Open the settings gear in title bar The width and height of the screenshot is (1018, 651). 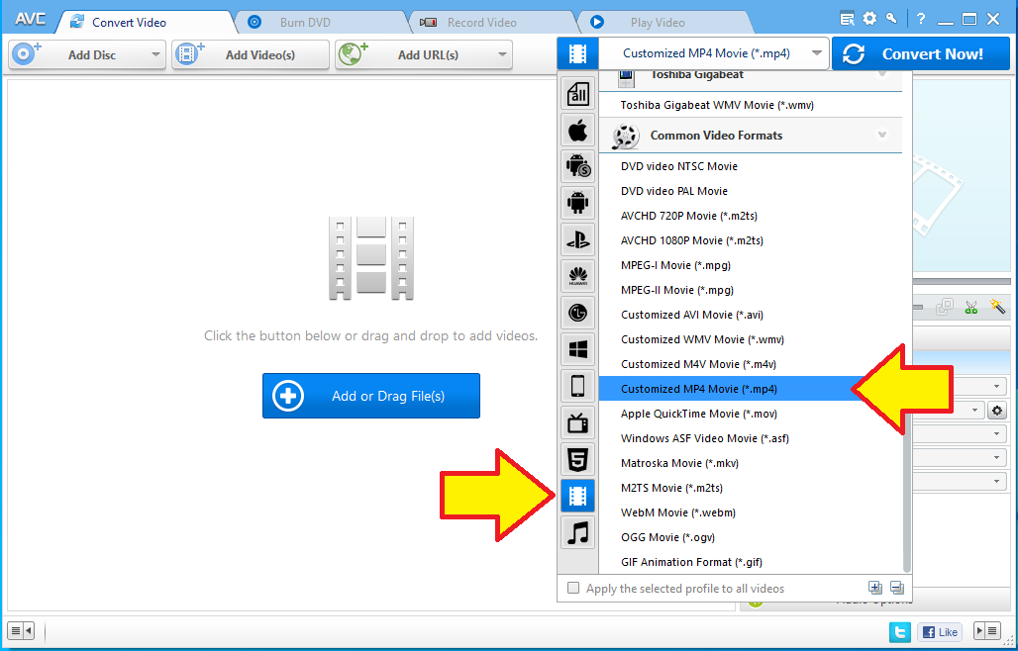click(869, 19)
